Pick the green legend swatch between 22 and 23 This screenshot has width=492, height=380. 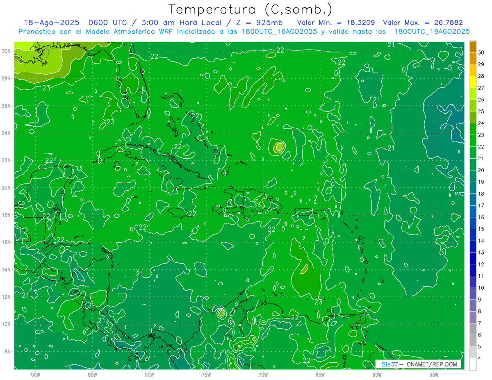pyautogui.click(x=473, y=141)
